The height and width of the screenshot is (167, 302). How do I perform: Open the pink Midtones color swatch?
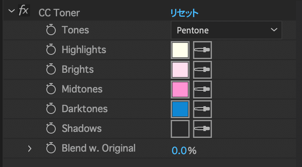[180, 89]
